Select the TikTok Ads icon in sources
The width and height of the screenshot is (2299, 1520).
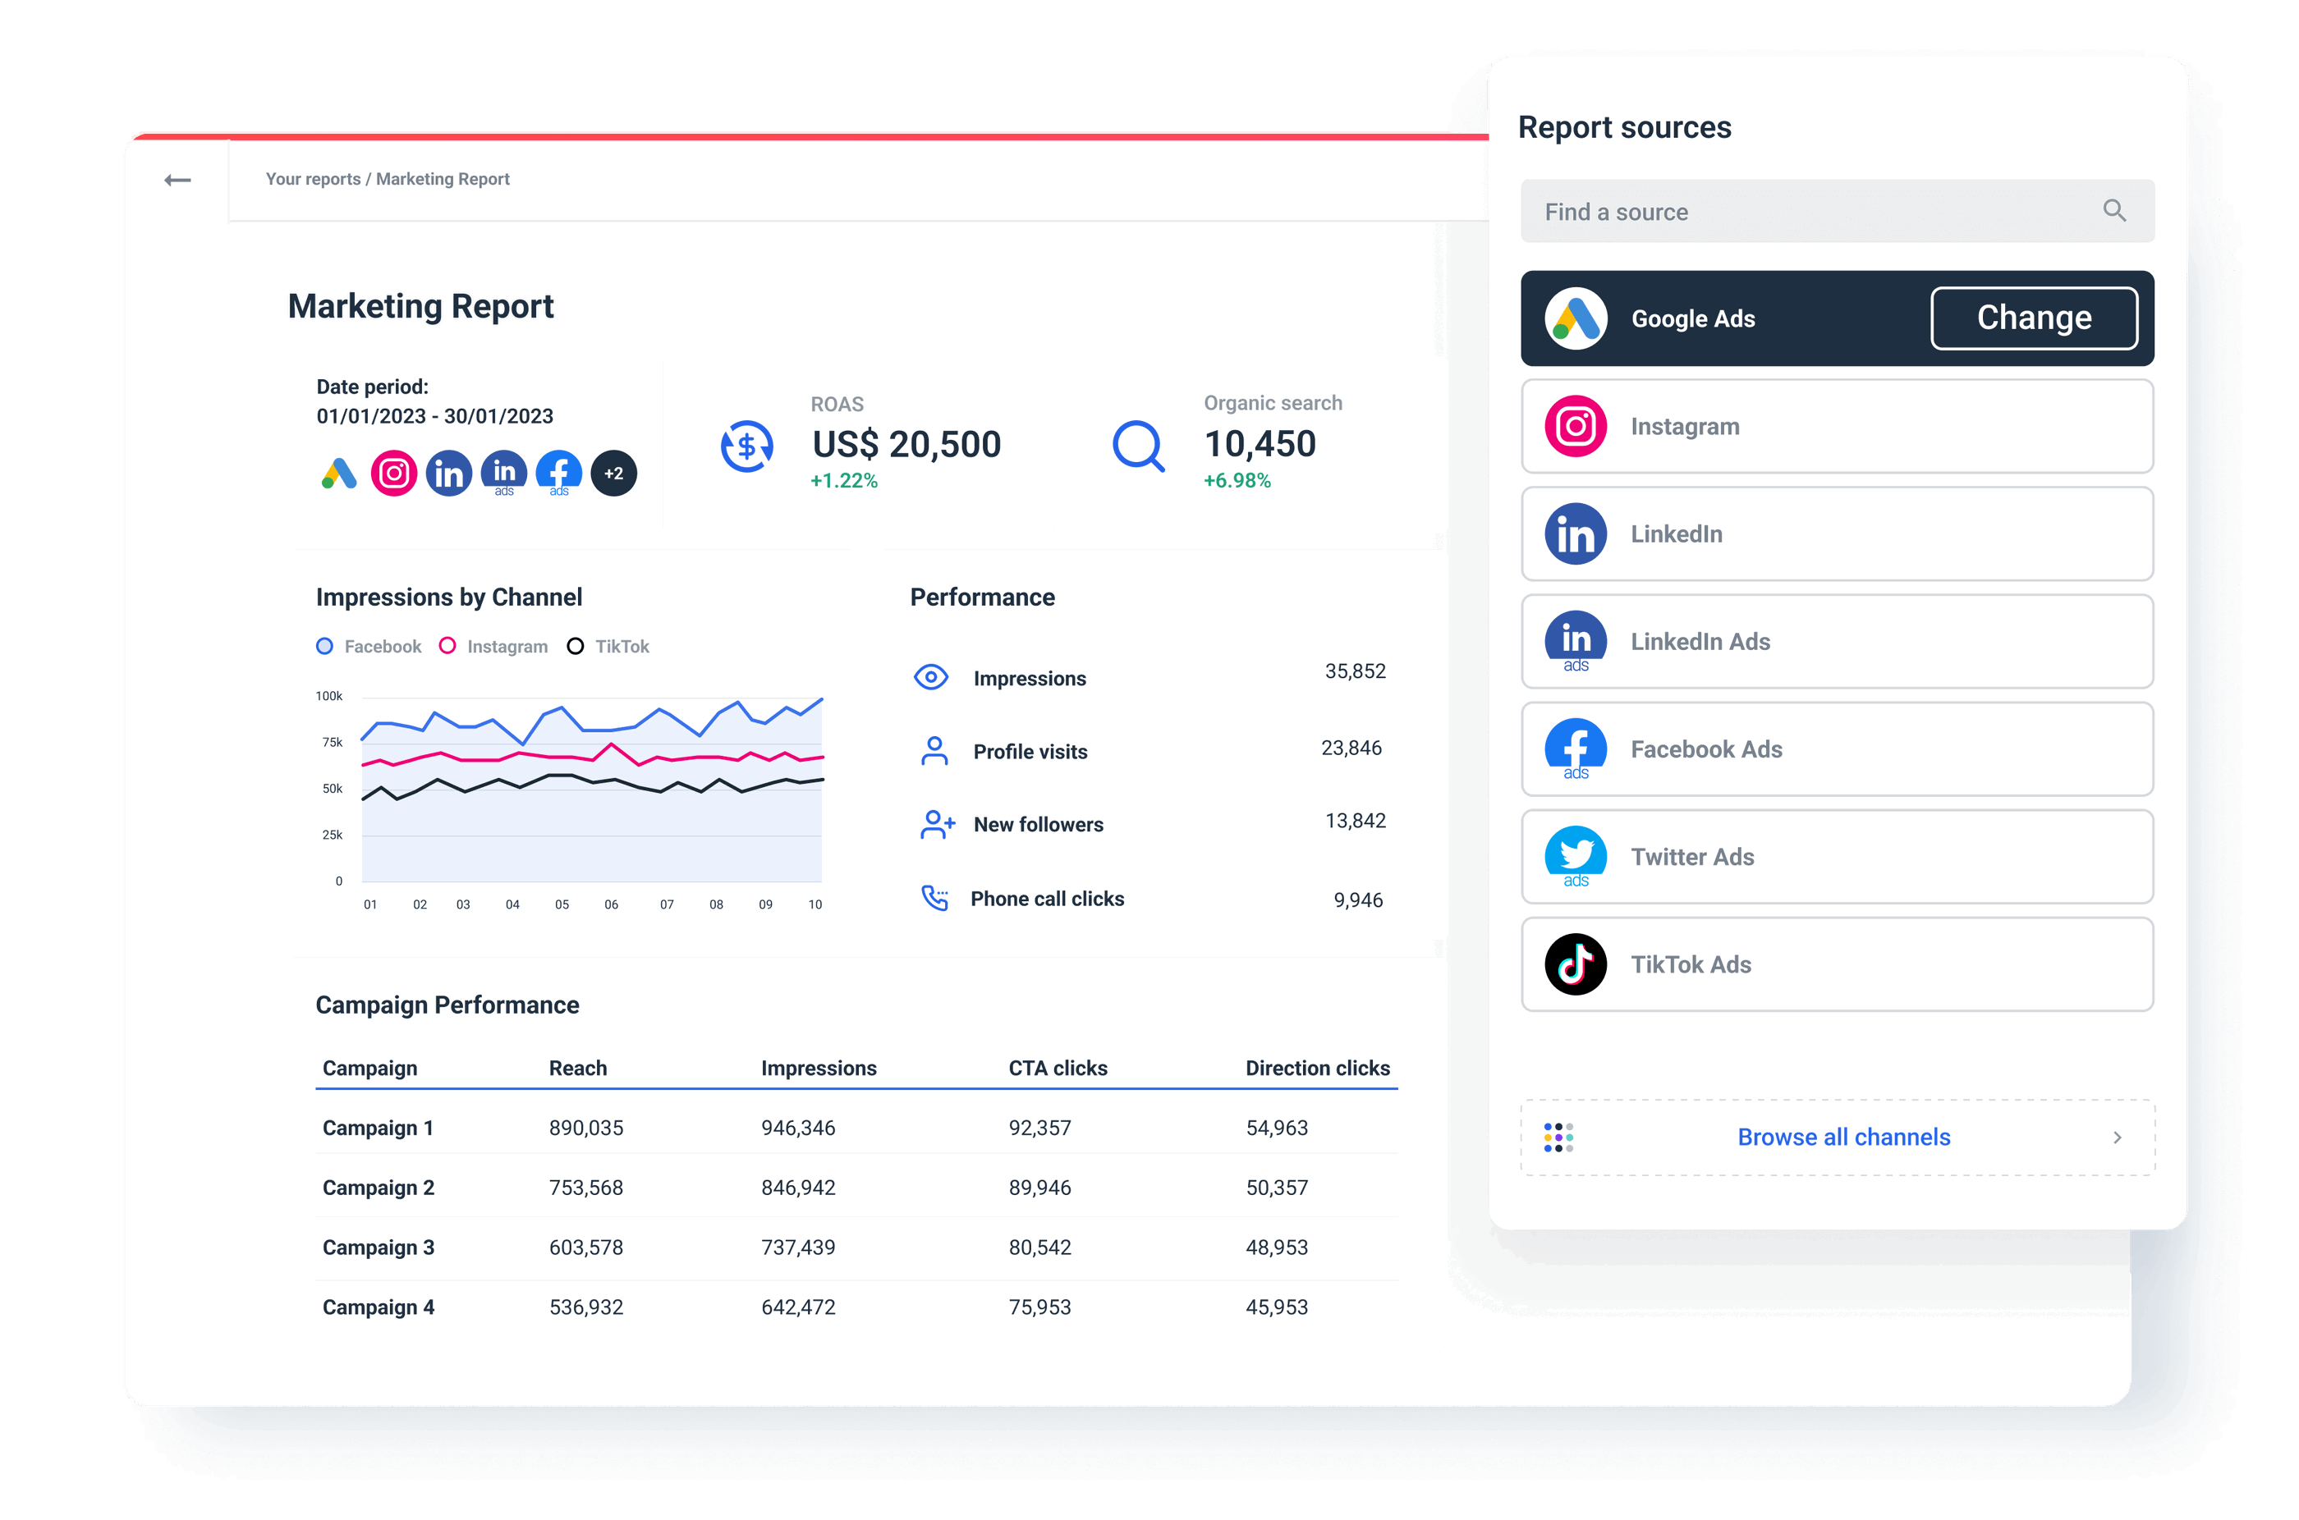point(1573,965)
